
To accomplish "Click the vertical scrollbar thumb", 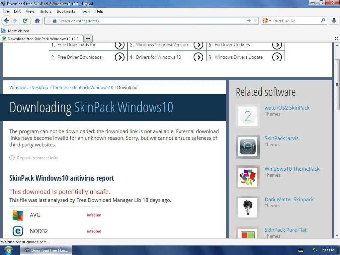I will point(337,85).
